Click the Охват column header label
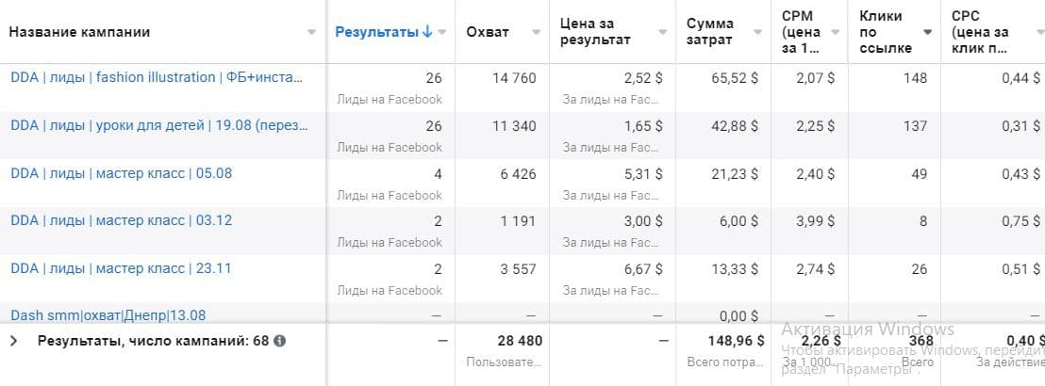The image size is (1045, 386). 488,32
